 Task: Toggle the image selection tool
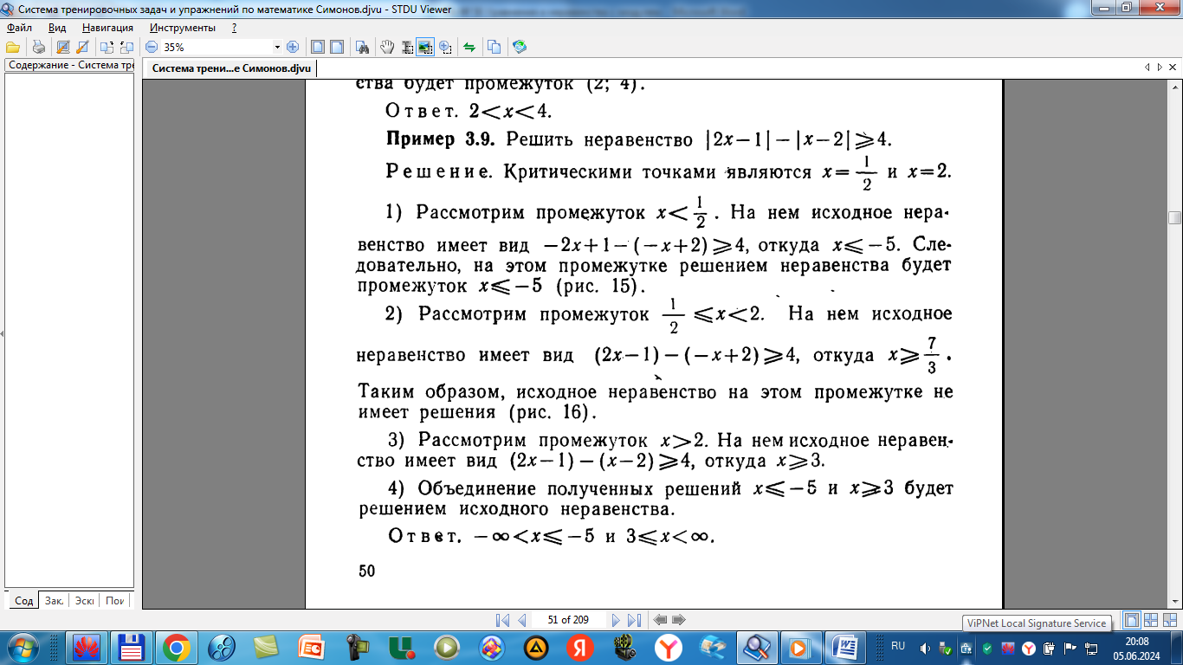coord(425,47)
